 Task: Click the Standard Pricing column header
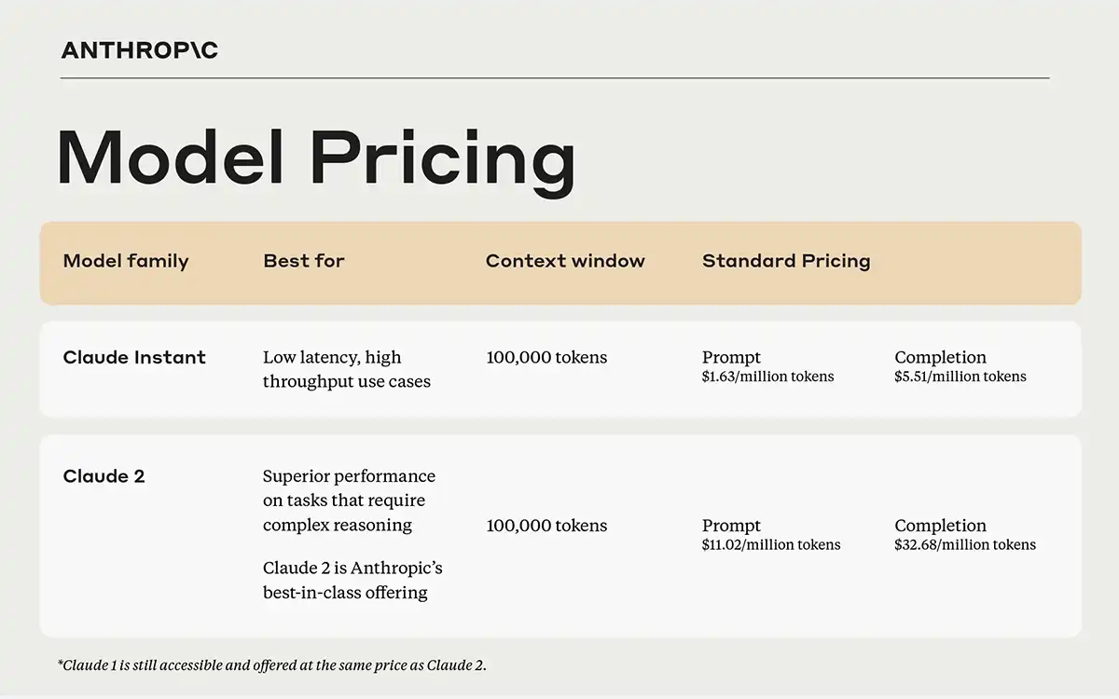click(786, 262)
